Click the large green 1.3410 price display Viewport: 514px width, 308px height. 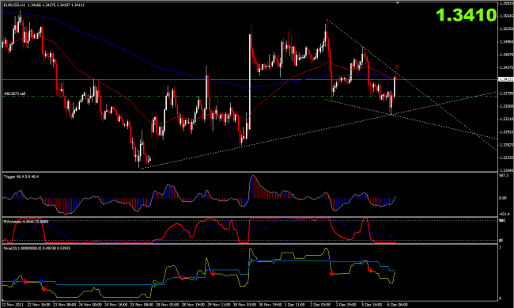coord(466,15)
